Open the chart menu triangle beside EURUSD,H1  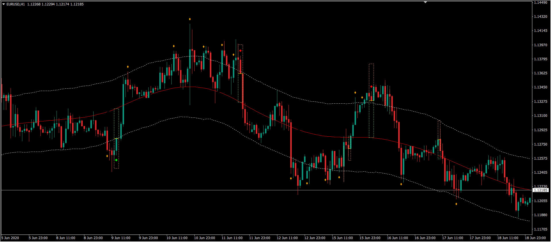click(3, 4)
